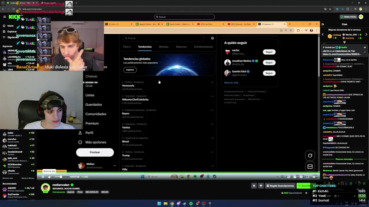
Task: Open Spotify from Windows taskbar
Action: click(191, 204)
